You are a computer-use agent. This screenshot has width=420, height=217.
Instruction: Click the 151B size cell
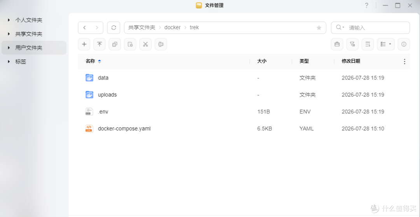click(x=264, y=112)
